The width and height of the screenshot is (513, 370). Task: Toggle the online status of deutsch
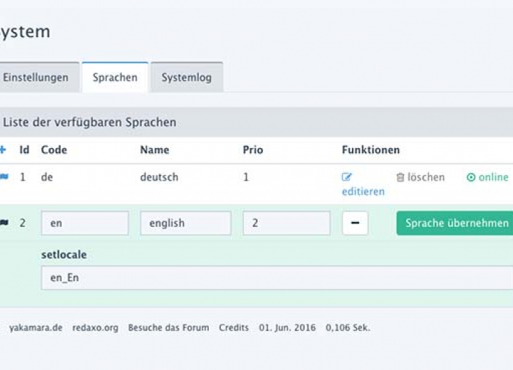click(487, 177)
